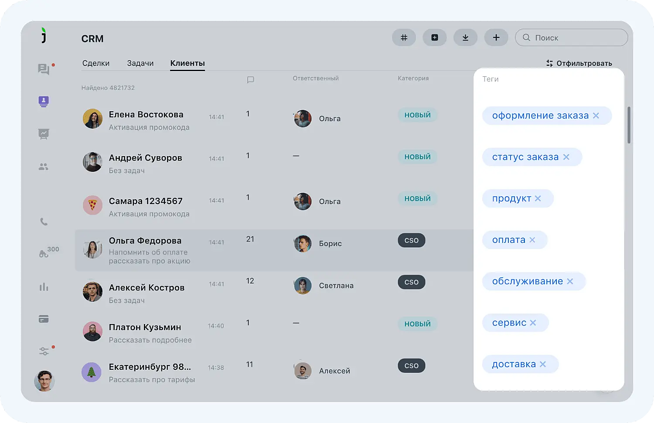The height and width of the screenshot is (423, 654).
Task: Remove the 'статус заказа' tag
Action: point(566,157)
